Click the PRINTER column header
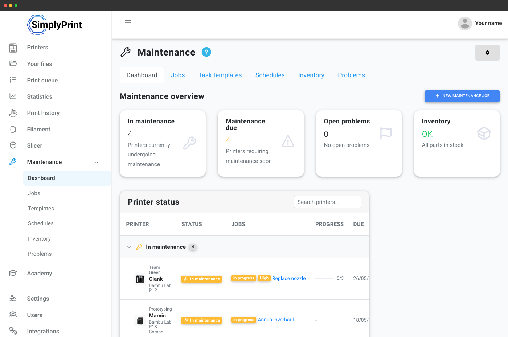Viewport: 508px width, 337px height. click(x=138, y=224)
